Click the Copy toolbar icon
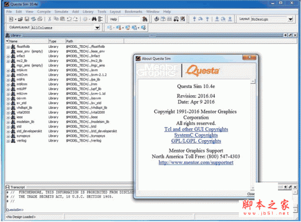This screenshot has width=301, height=222. (x=56, y=19)
